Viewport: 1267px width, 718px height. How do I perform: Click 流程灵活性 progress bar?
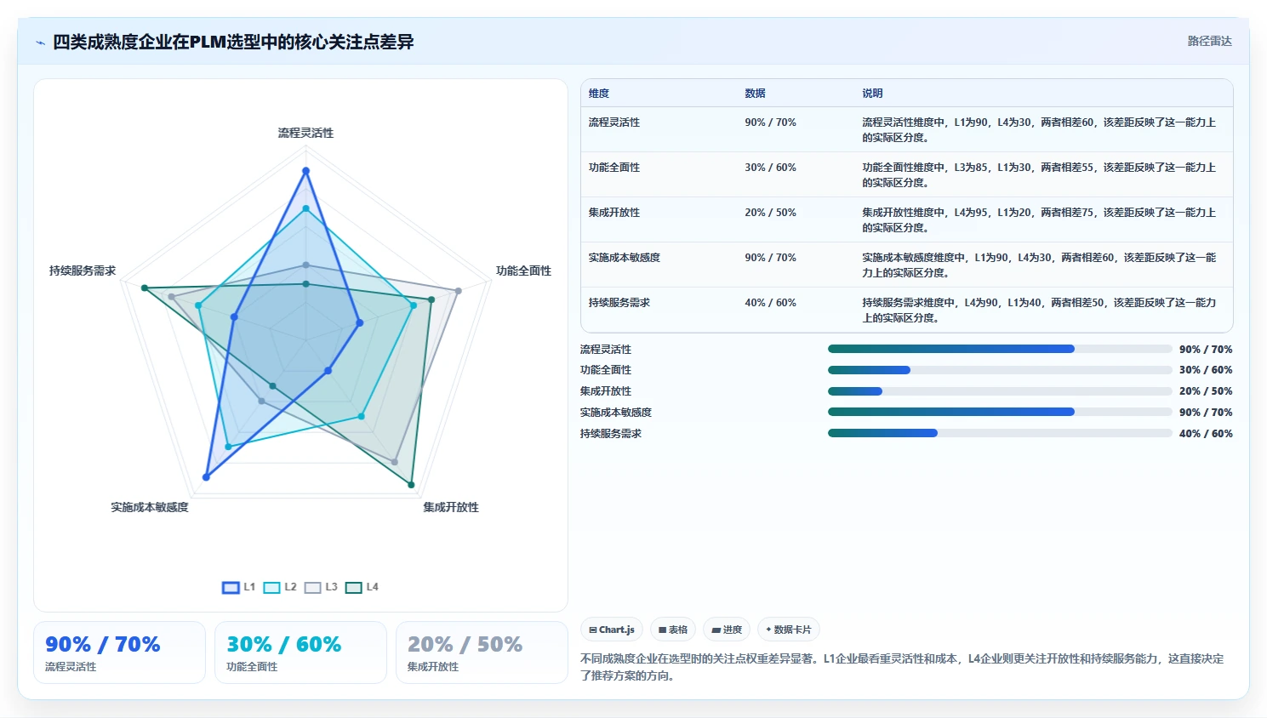[x=1000, y=349]
